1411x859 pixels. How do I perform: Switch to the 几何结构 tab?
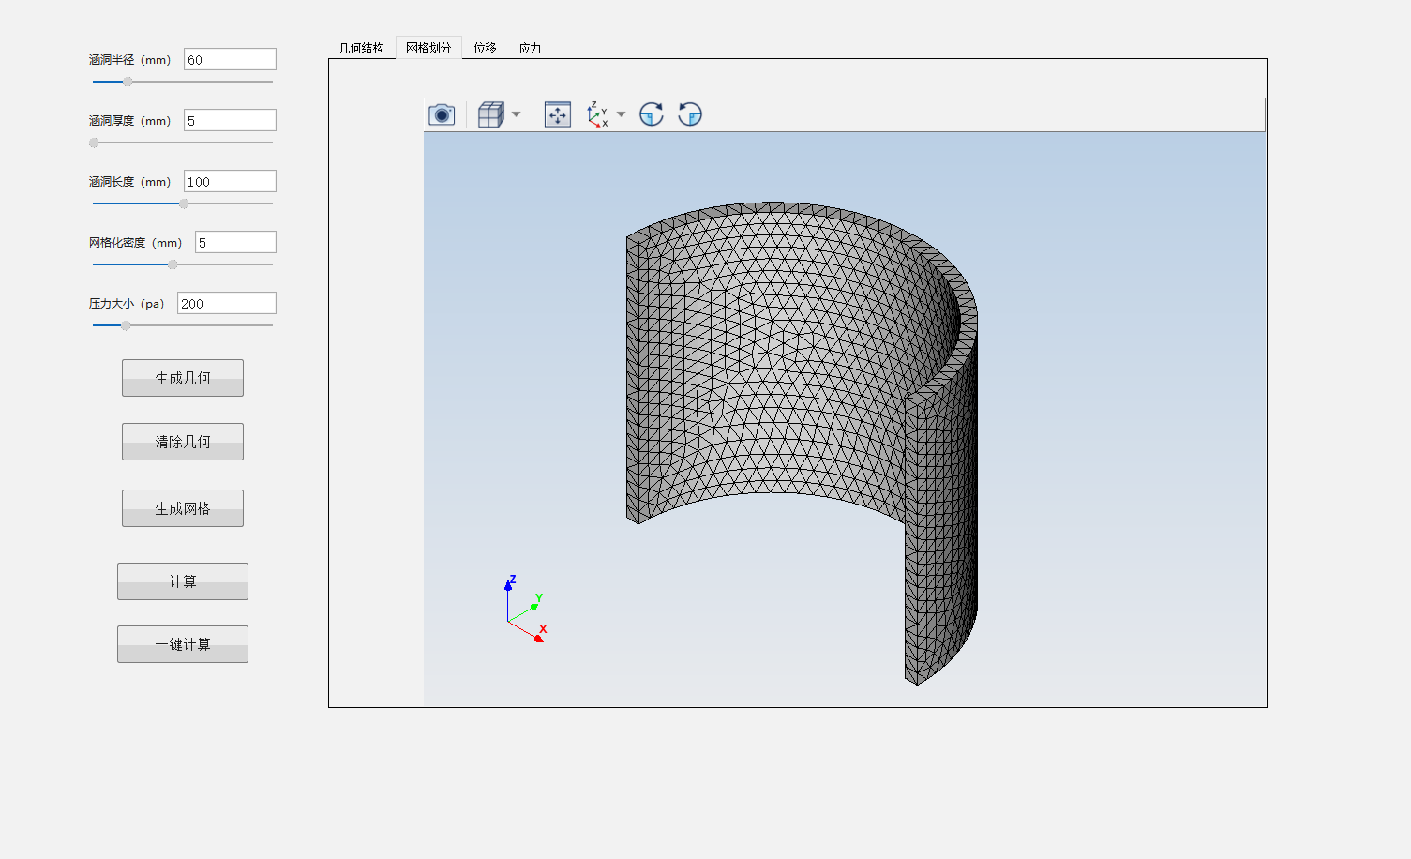coord(362,48)
